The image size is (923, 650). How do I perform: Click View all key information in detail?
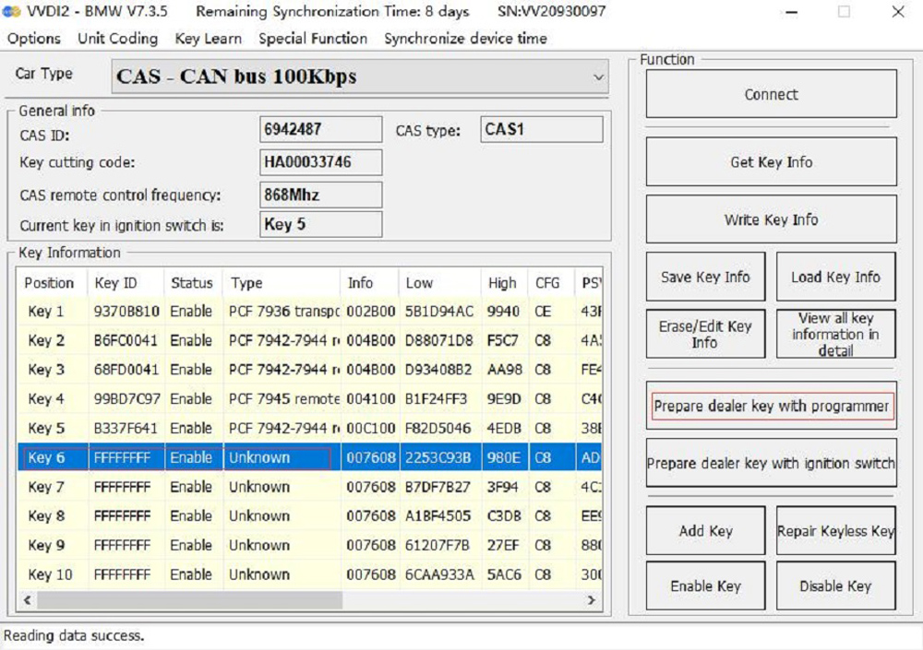pyautogui.click(x=836, y=334)
